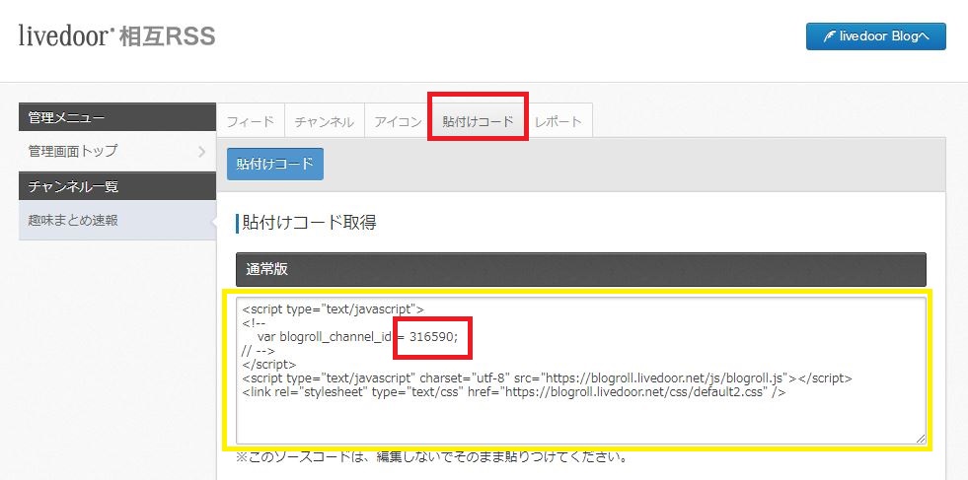Click inside the 通常版 code textarea
This screenshot has width=968, height=480.
pyautogui.click(x=581, y=371)
